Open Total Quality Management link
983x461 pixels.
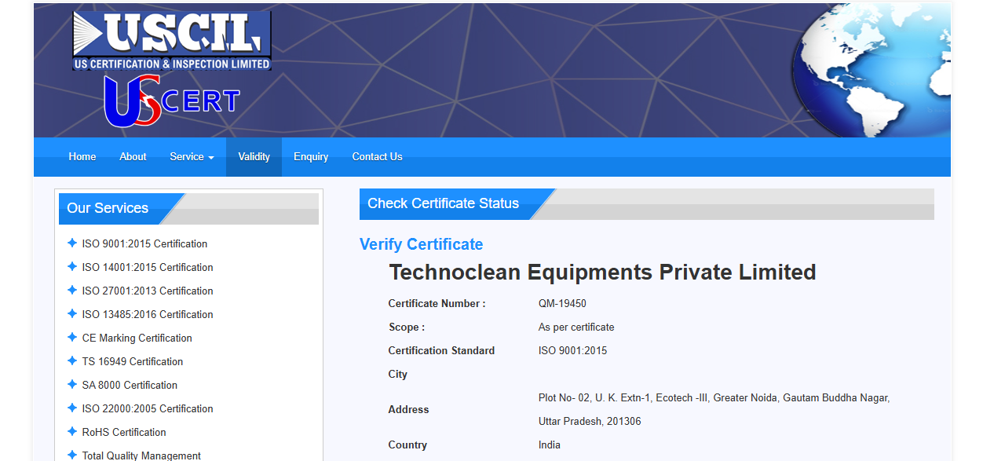pos(141,455)
